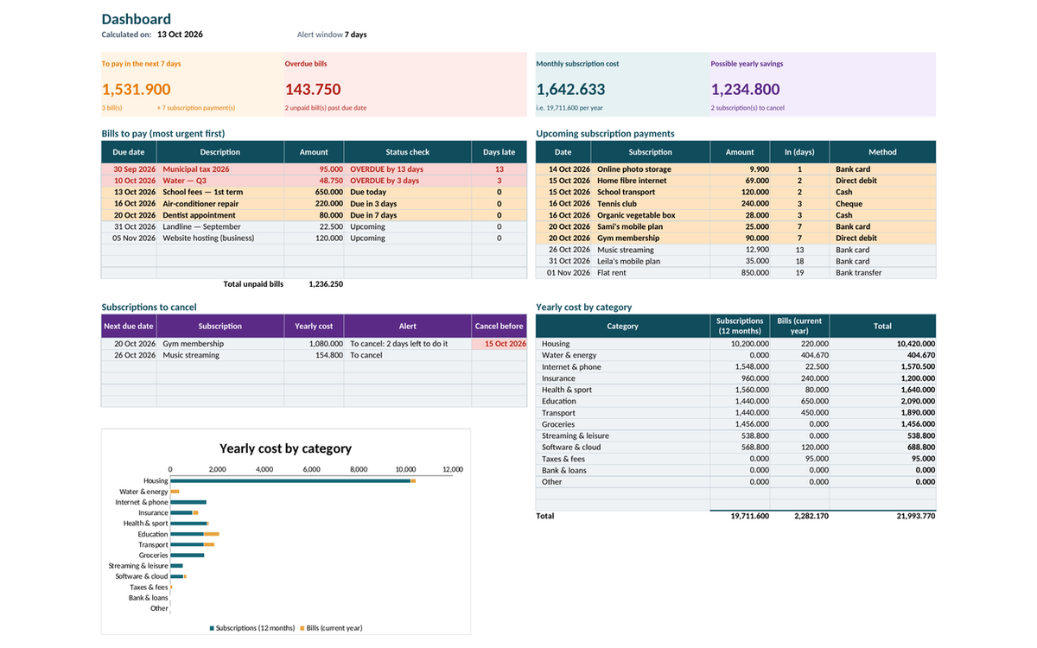
Task: Click the 'Upcoming subscription payments' heading
Action: tap(605, 134)
